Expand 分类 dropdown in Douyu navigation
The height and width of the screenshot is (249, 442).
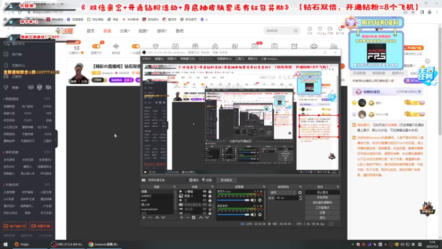(x=125, y=31)
